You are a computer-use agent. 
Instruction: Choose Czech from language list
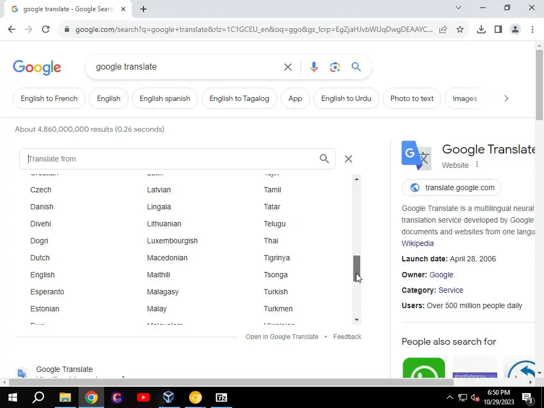click(x=40, y=190)
